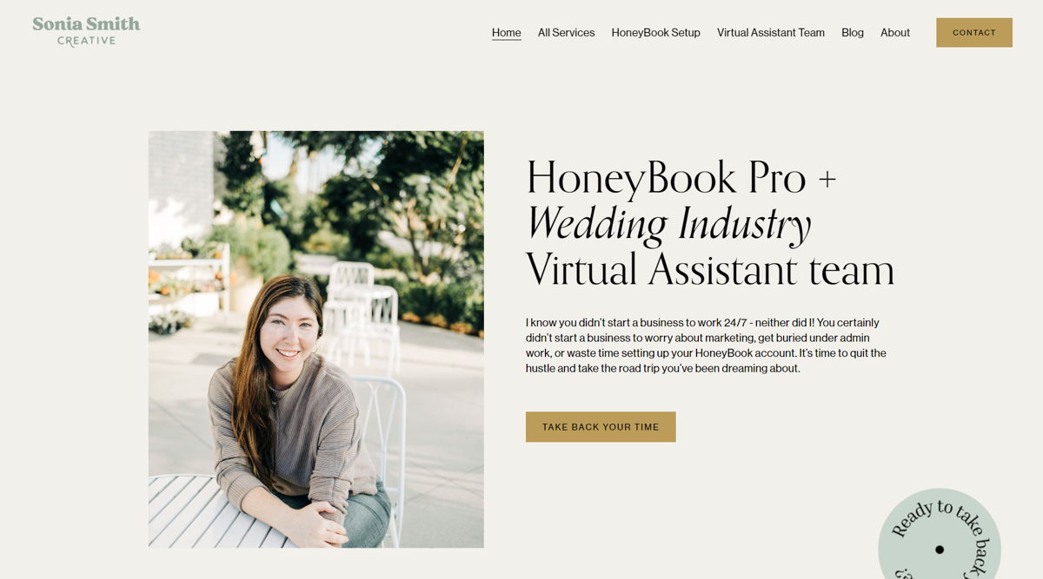Open the HoneyBook Setup page
This screenshot has width=1043, height=579.
655,33
